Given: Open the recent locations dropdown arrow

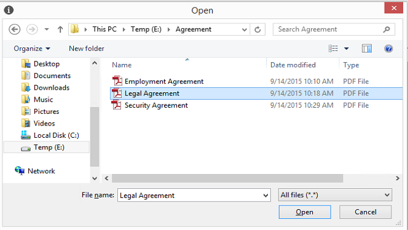Looking at the screenshot, I should coord(47,29).
